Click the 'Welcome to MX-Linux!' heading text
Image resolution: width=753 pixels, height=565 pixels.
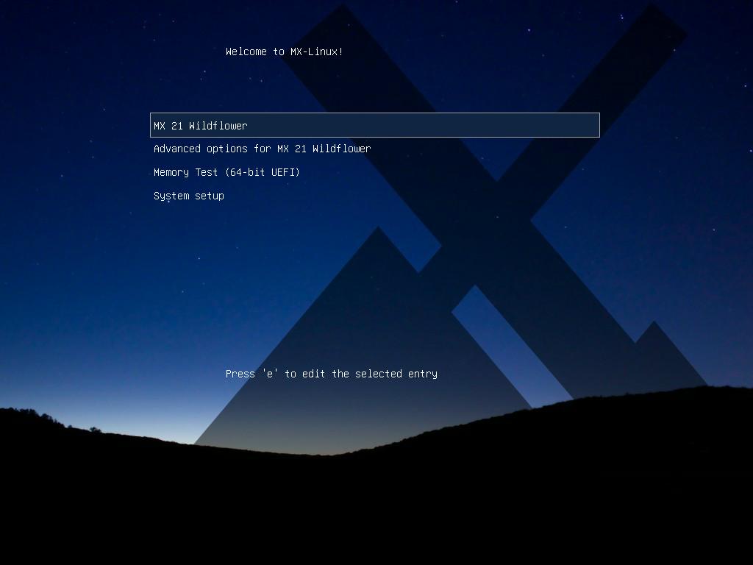pos(285,51)
